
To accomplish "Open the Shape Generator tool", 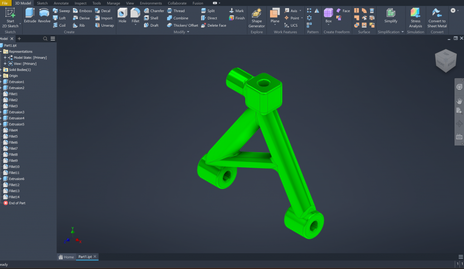I will coord(256,17).
